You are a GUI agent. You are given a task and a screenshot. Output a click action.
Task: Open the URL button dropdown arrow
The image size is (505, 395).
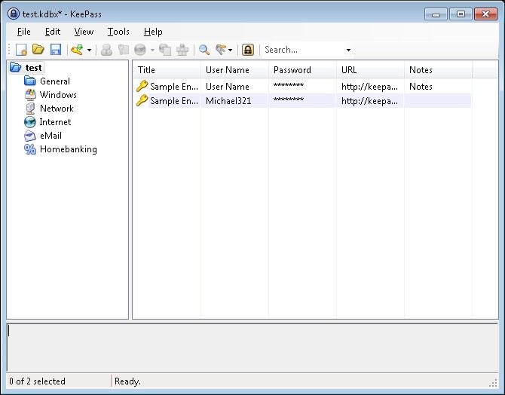[x=152, y=51]
